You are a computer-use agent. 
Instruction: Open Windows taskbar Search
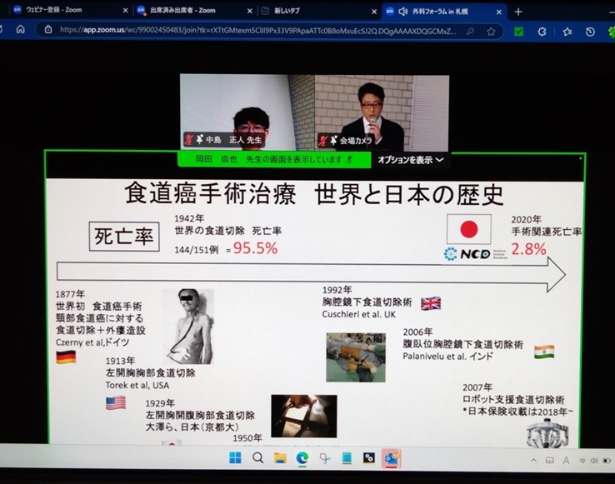point(257,458)
